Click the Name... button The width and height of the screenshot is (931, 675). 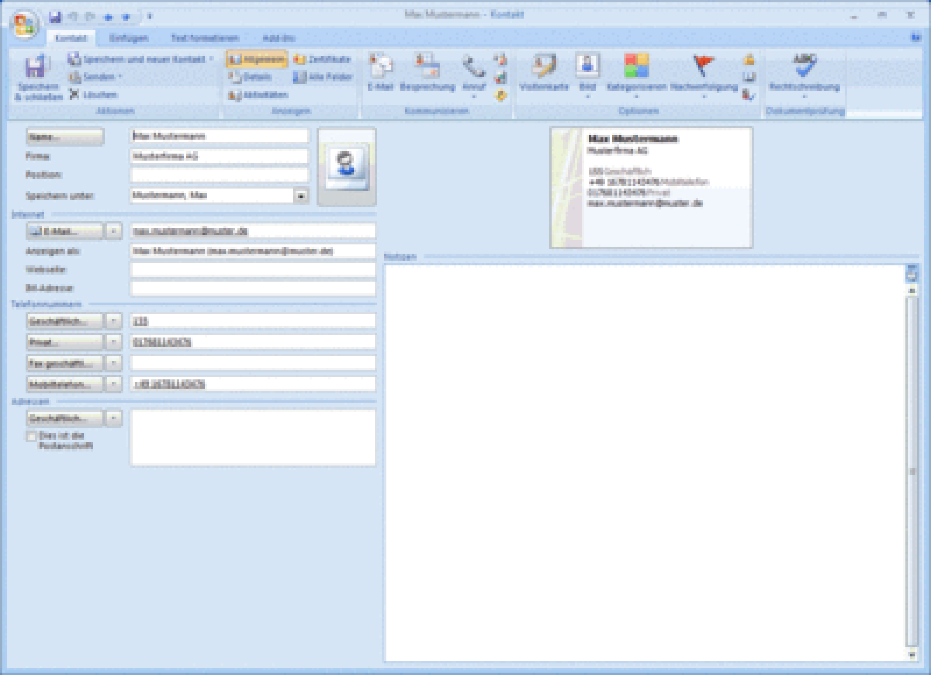pyautogui.click(x=65, y=136)
